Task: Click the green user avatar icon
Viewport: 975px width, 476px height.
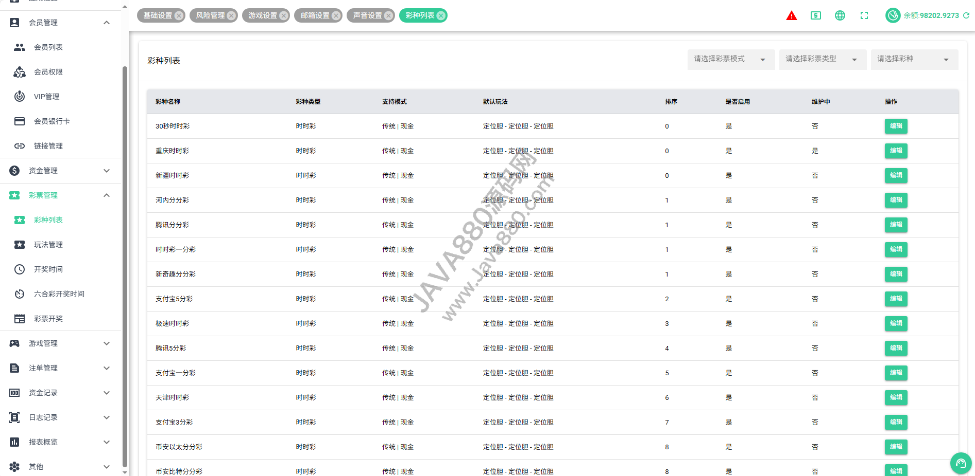Action: coord(893,15)
